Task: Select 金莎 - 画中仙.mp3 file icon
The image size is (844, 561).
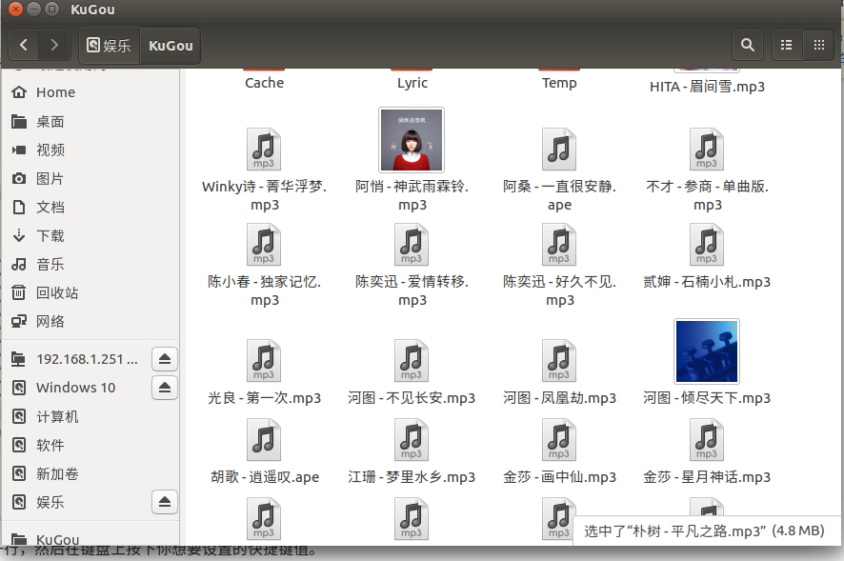Action: pyautogui.click(x=559, y=440)
